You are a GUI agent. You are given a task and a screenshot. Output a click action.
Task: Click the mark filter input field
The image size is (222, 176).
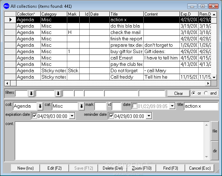[x=68, y=93]
